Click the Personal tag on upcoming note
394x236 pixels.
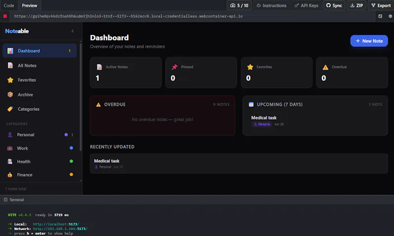click(x=262, y=124)
